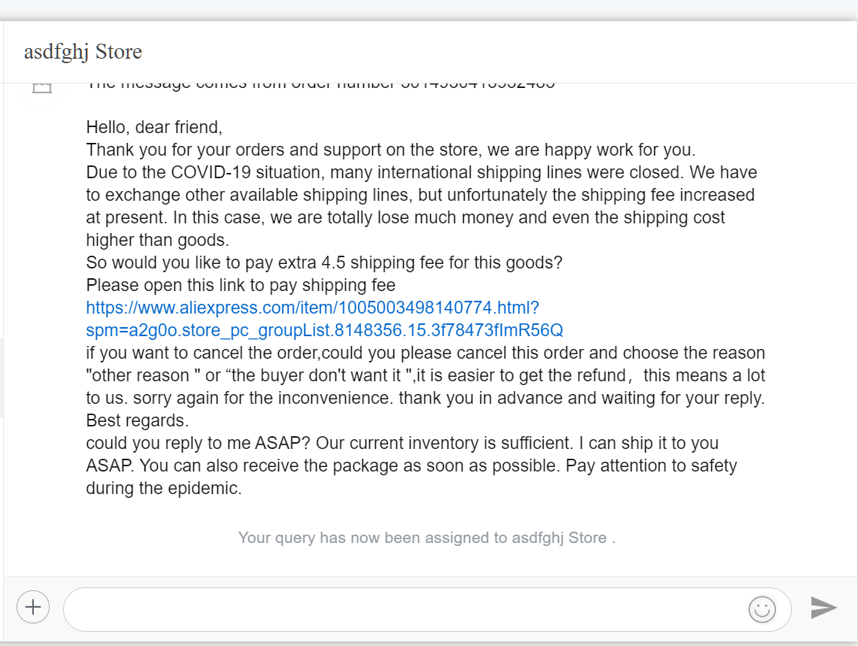
Task: Click the 'if you want to cancel the order' sentence
Action: pos(425,353)
